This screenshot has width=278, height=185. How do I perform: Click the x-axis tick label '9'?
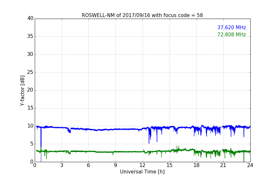(x=116, y=165)
